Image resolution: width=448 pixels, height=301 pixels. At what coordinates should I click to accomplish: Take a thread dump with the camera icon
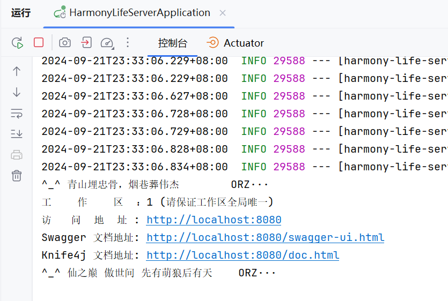(x=65, y=42)
